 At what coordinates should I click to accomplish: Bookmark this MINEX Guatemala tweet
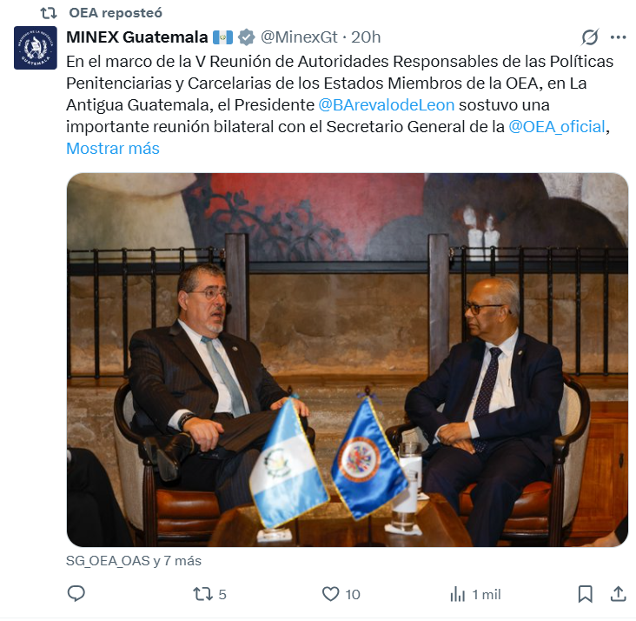click(x=585, y=594)
